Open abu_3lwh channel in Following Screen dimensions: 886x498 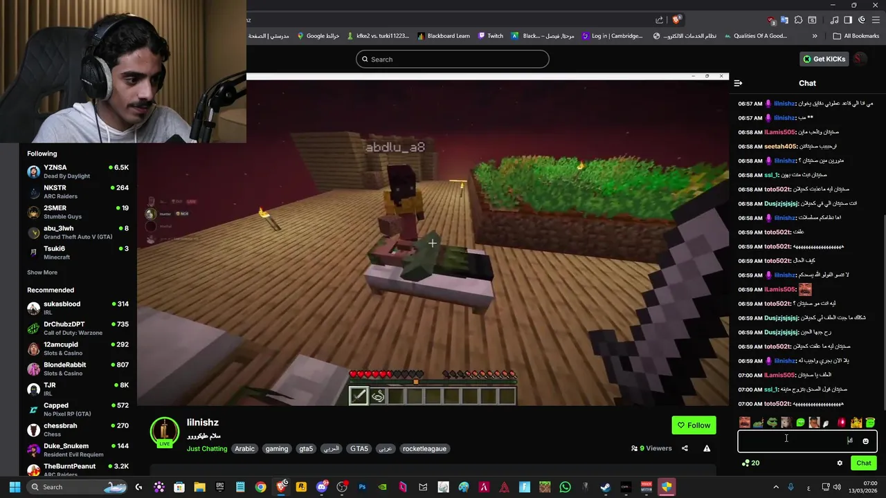click(78, 232)
